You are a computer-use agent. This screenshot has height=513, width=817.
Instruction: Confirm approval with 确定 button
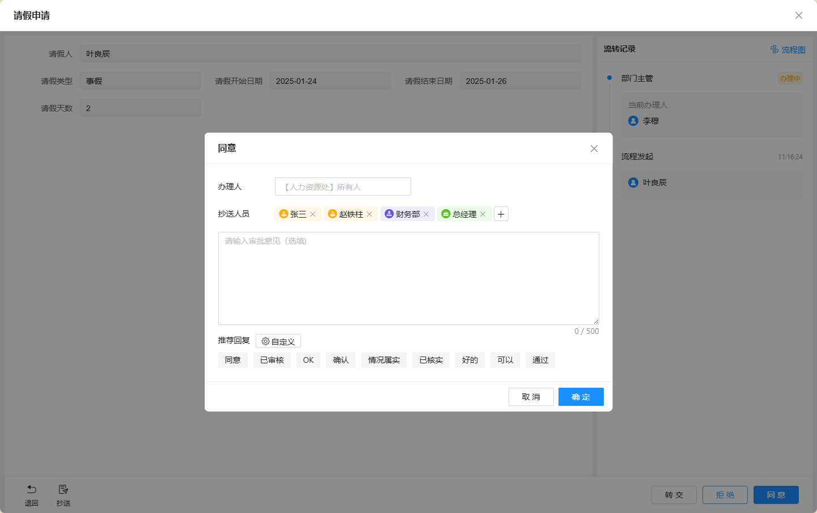[581, 397]
